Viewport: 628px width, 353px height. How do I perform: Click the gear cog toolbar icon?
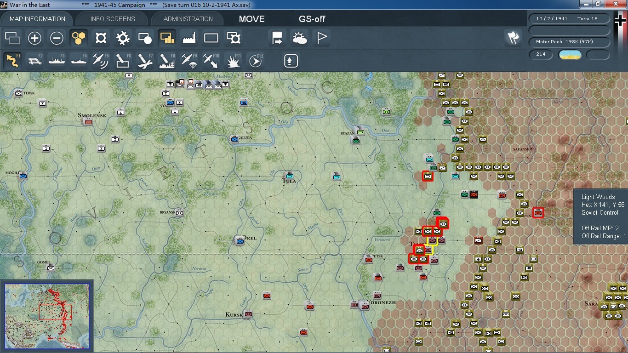[x=123, y=38]
